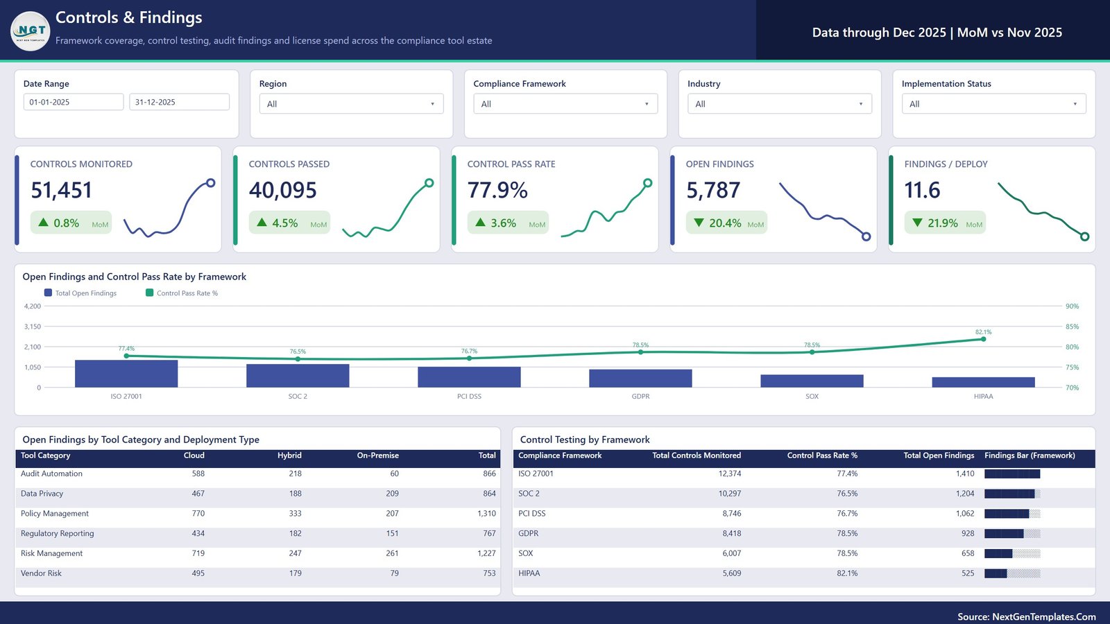Select the Policy Management row label

pyautogui.click(x=55, y=514)
